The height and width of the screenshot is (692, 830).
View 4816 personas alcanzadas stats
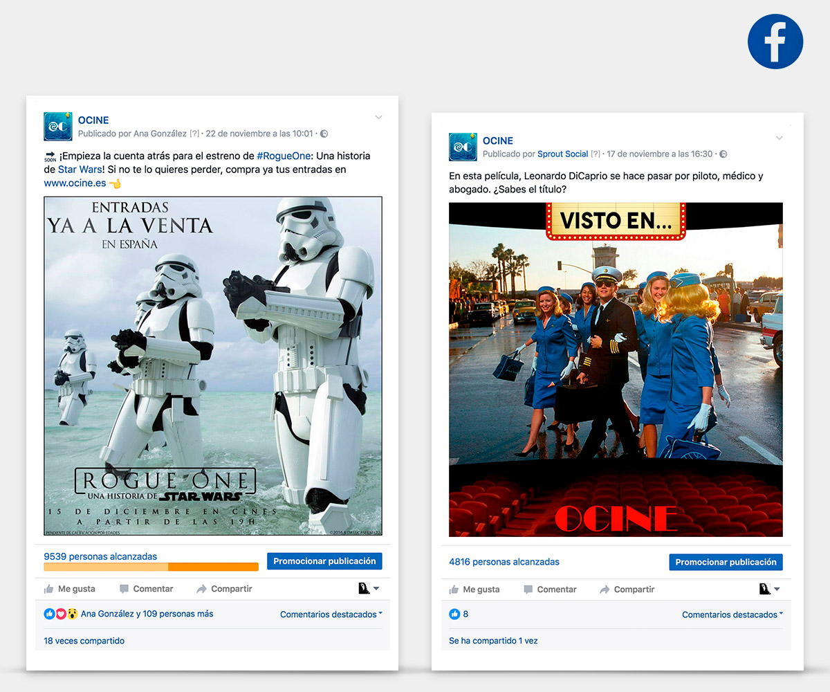coord(504,562)
